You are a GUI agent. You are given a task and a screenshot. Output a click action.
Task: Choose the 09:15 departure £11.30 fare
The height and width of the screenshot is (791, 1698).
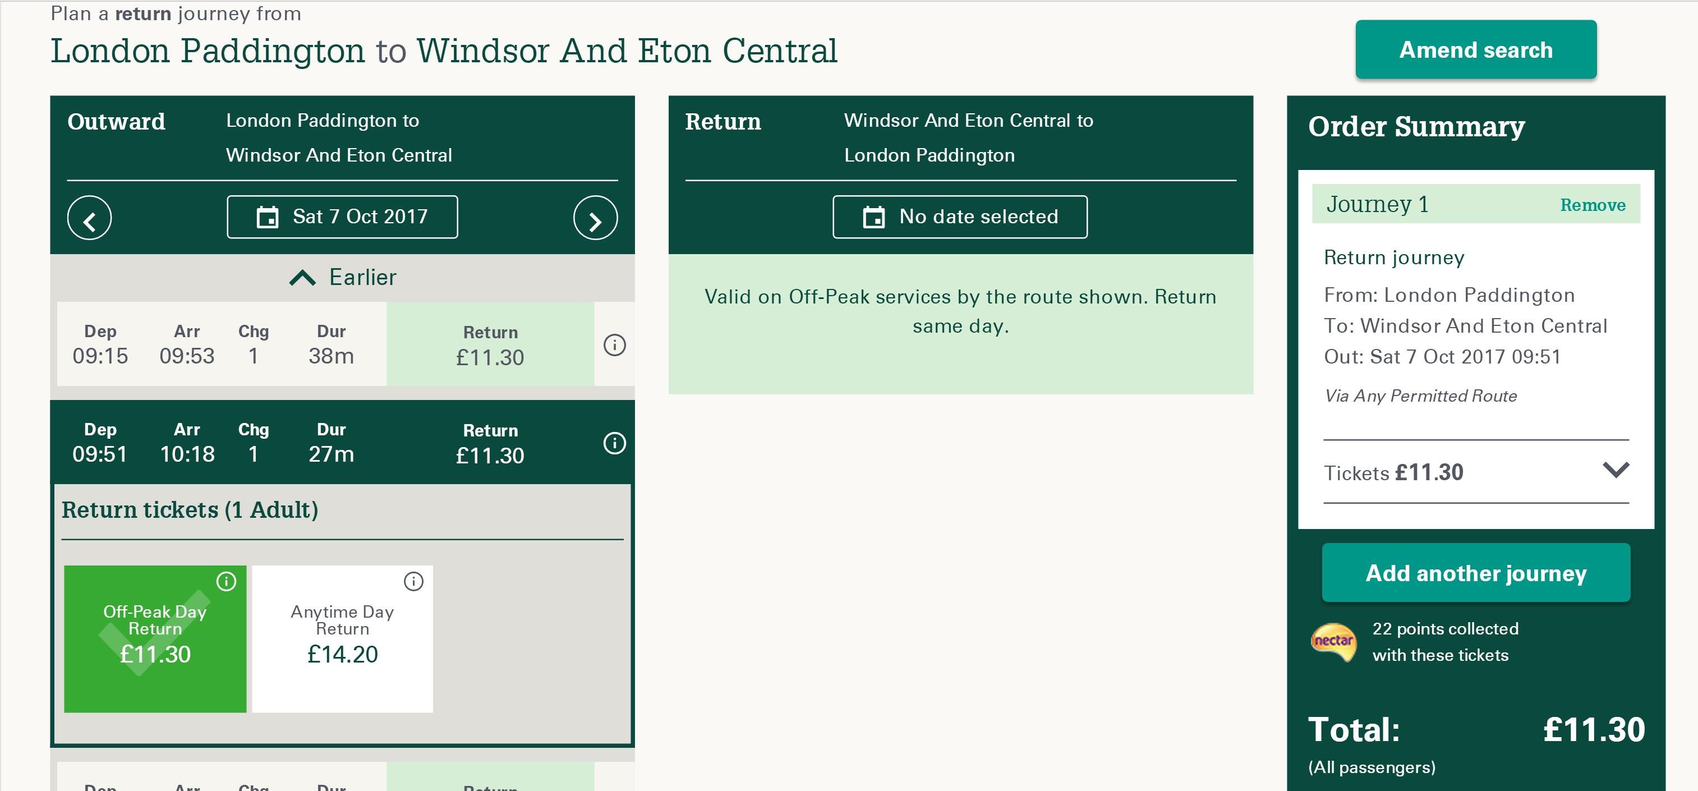pyautogui.click(x=490, y=345)
